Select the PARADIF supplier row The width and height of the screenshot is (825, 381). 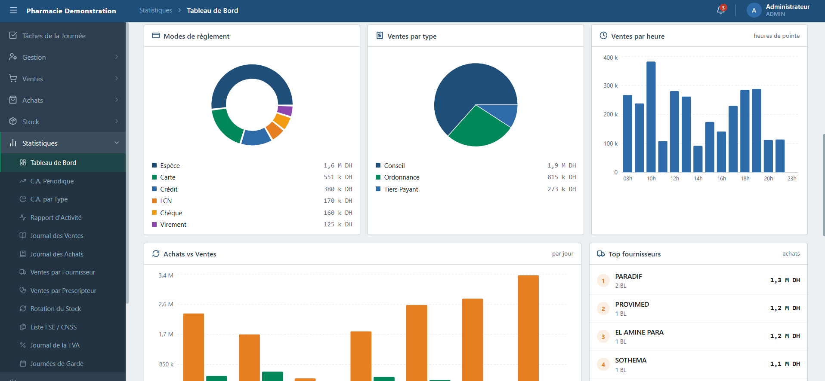point(698,280)
